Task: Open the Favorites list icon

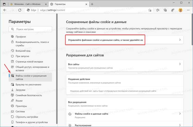Action: 158,10
